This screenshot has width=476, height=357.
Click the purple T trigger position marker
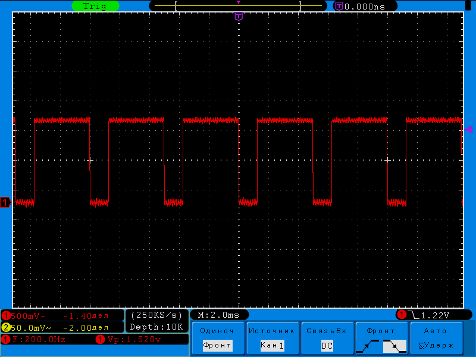tap(239, 16)
